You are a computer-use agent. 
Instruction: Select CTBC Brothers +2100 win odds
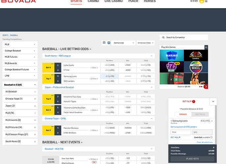pyautogui.click(x=128, y=133)
